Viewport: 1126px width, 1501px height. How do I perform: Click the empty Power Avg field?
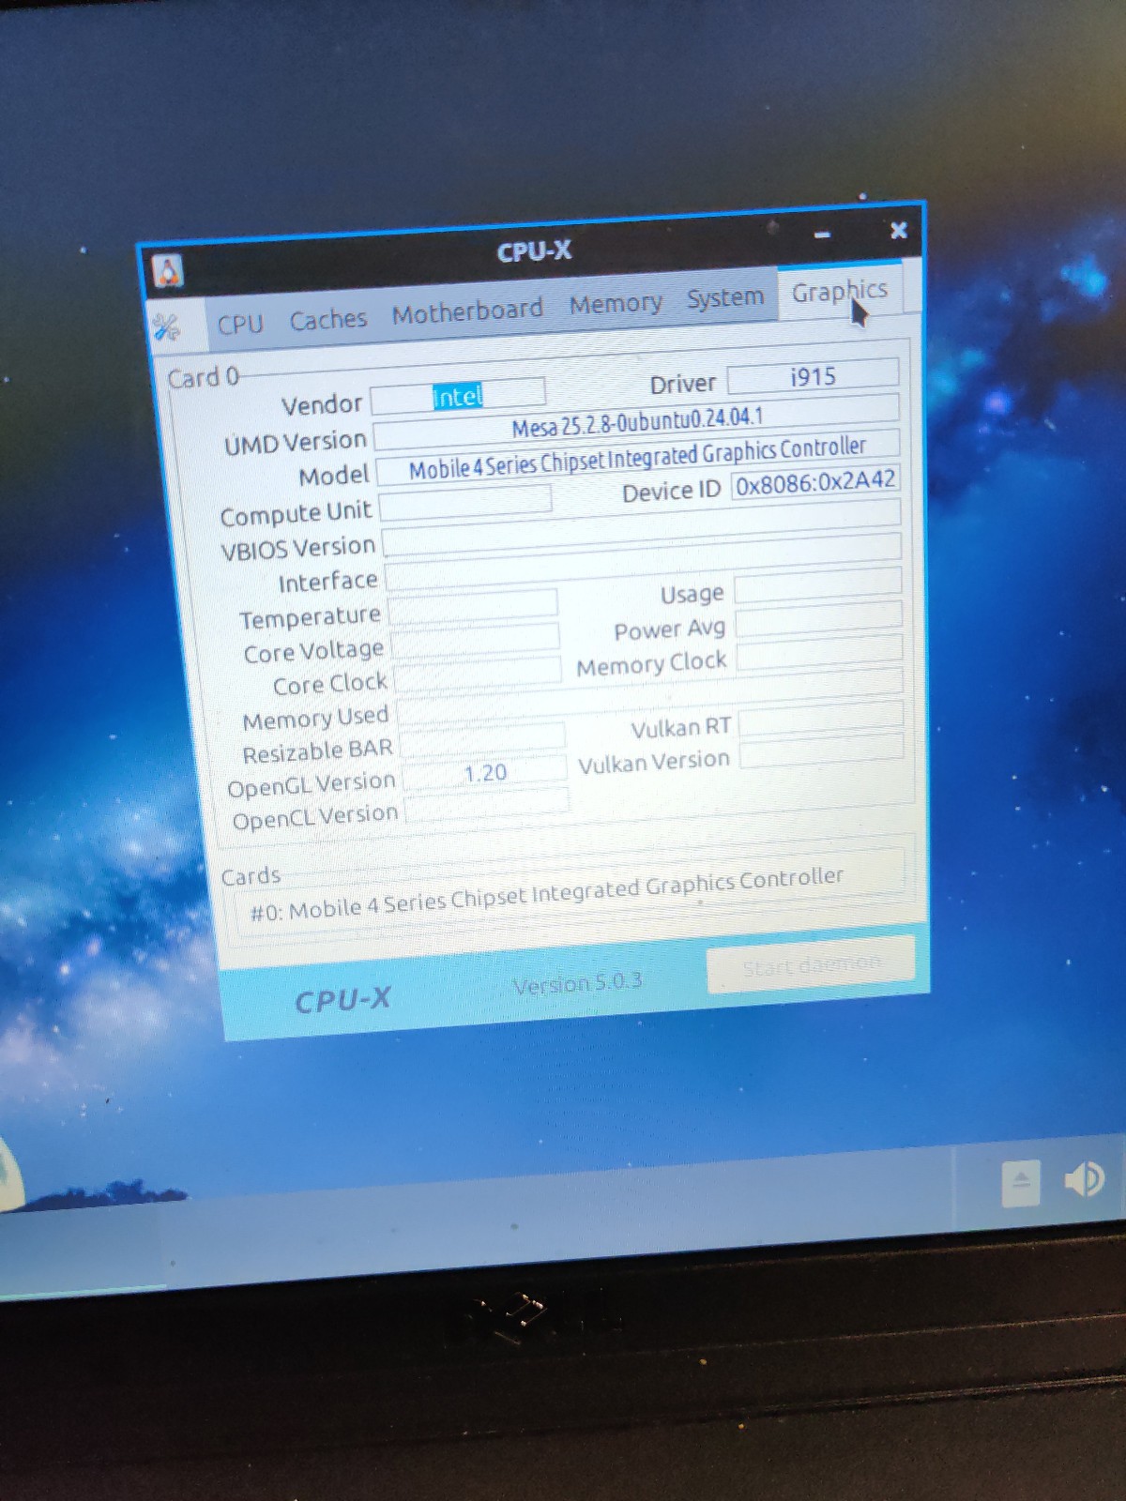click(x=819, y=617)
